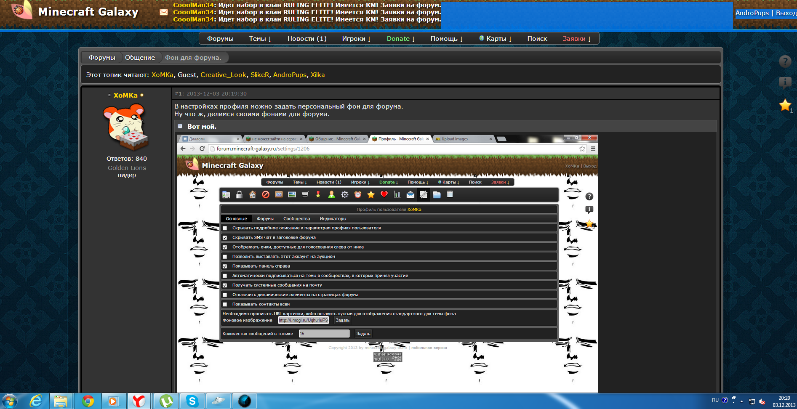Collapse the 'Вот мой.' spoiler with the minus icon
Screen dimensions: 797x409
180,126
